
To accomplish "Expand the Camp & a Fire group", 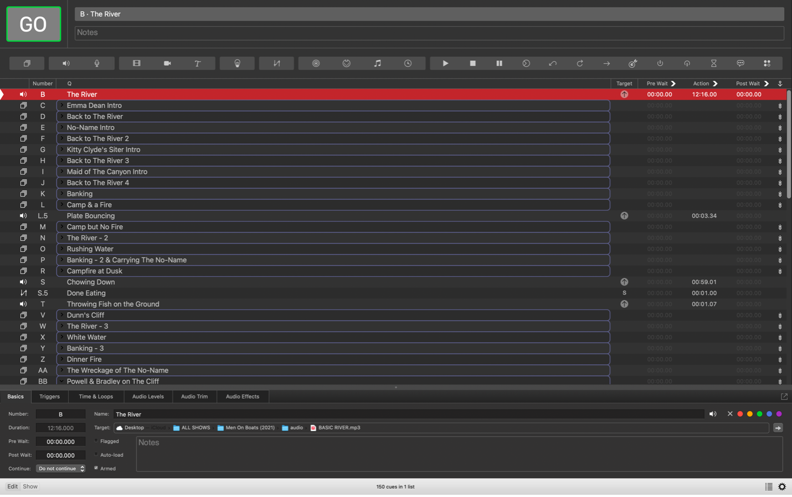I will [x=62, y=205].
